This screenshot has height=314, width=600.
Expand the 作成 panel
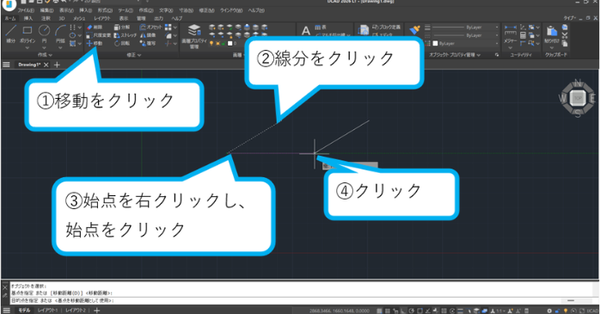click(x=46, y=55)
